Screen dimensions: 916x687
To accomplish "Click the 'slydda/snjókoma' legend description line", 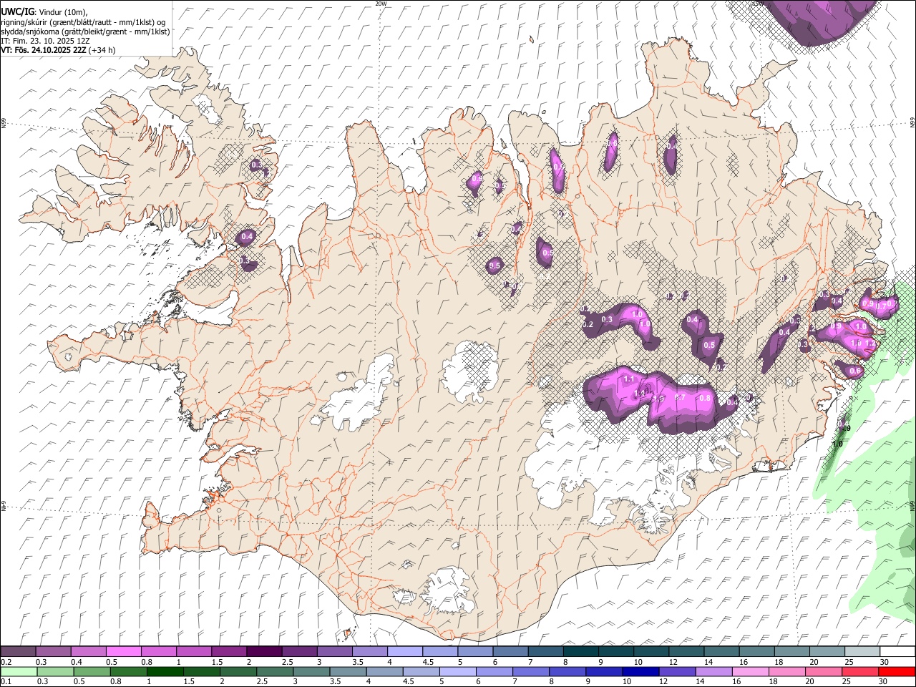I will pyautogui.click(x=85, y=31).
